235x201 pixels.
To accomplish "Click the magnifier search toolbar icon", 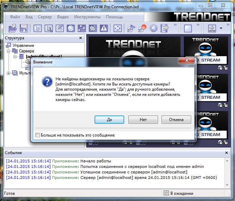I will (49, 28).
